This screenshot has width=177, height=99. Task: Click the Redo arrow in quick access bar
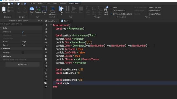pyautogui.click(x=15, y=4)
